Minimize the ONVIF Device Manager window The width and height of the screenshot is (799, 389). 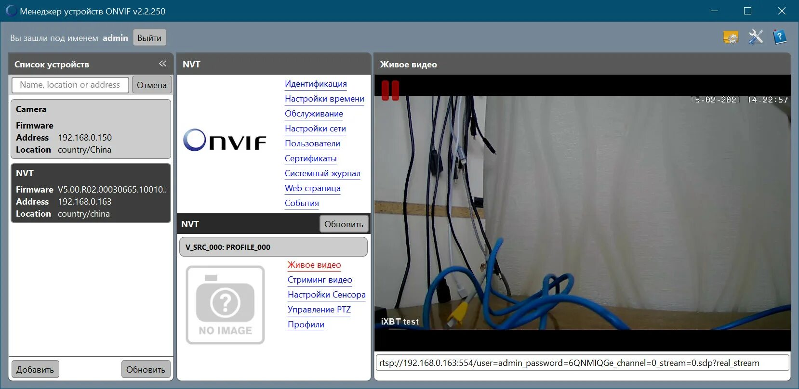pyautogui.click(x=715, y=11)
